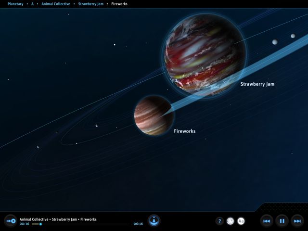This screenshot has width=308, height=231.
Task: Navigate to 'Strawberry Jam' breadcrumb
Action: (91, 4)
